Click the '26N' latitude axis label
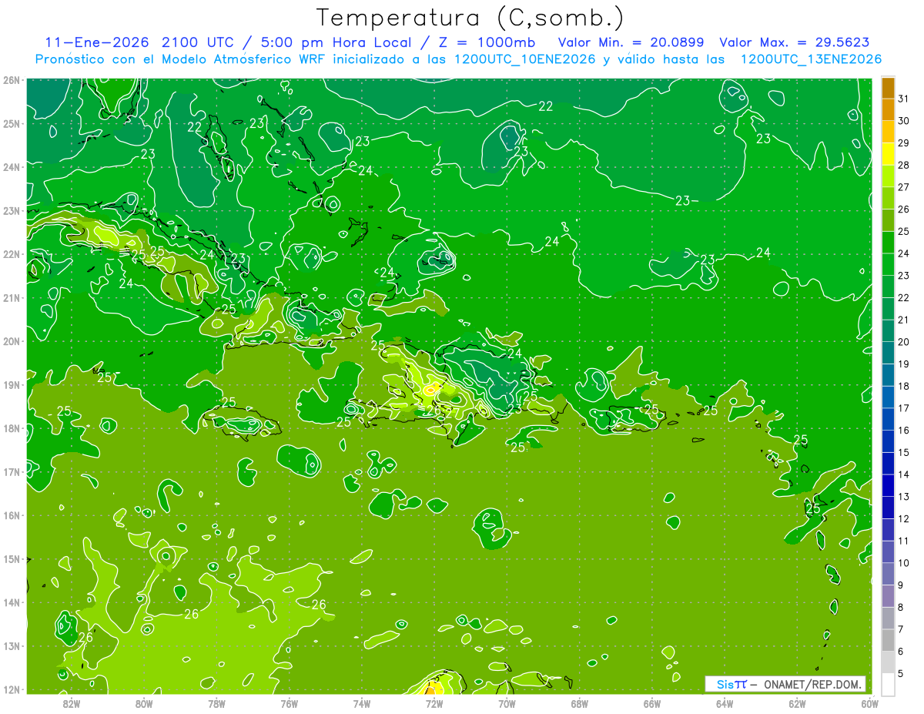 pos(12,80)
